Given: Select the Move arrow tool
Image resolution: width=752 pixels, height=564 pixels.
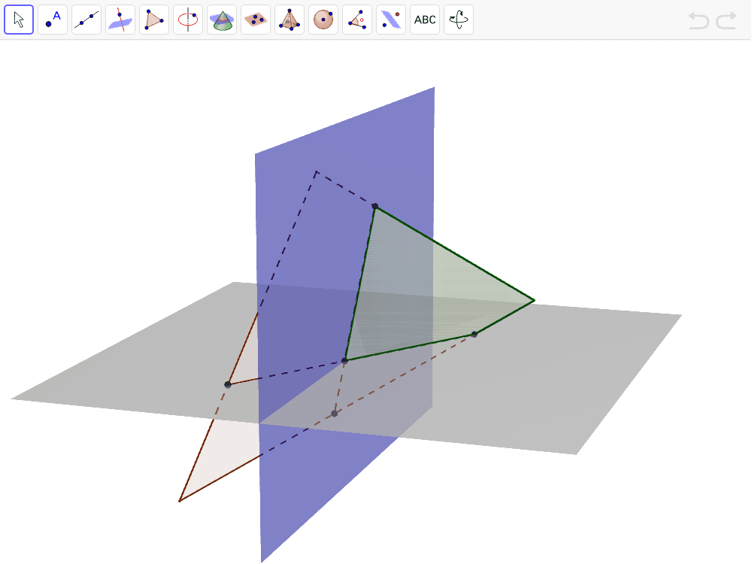Looking at the screenshot, I should click(x=19, y=20).
